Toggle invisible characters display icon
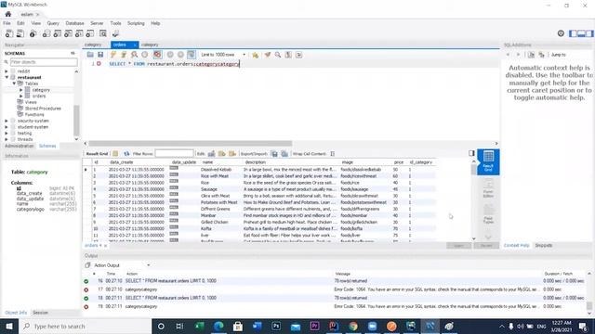Viewport: 595px width, 334px height. click(288, 55)
